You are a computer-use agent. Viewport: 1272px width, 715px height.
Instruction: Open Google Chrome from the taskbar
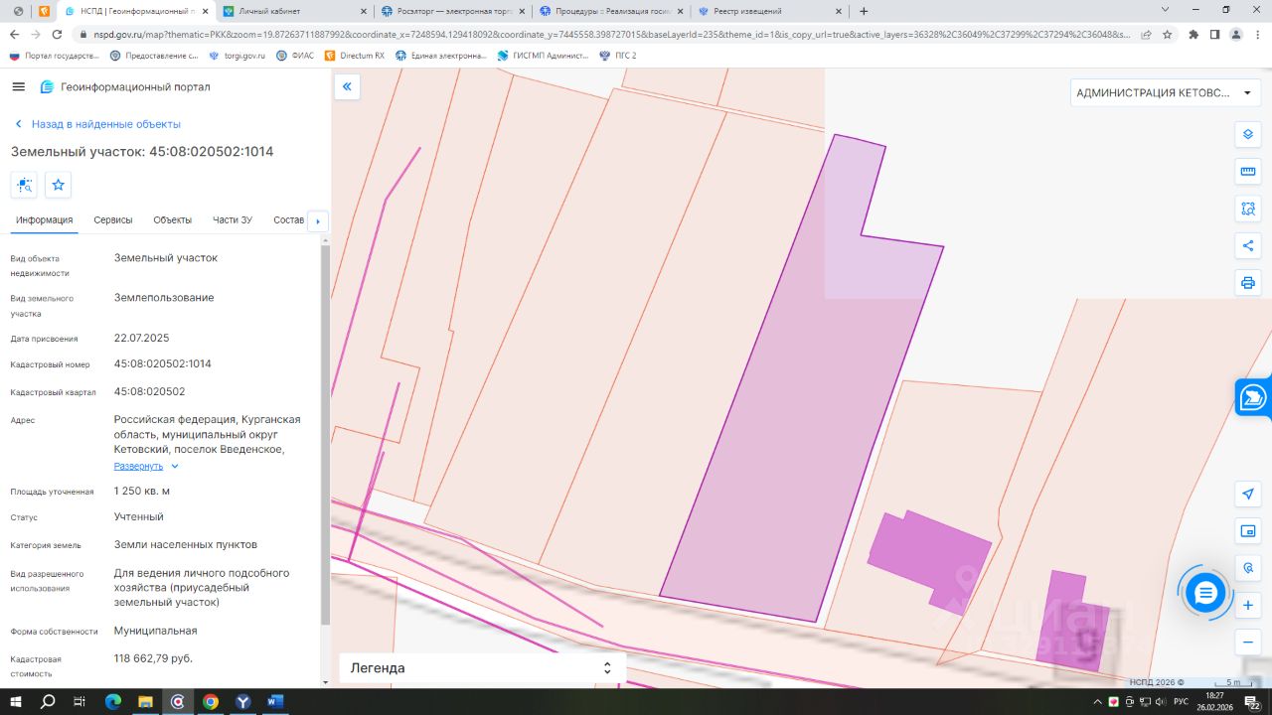click(211, 702)
